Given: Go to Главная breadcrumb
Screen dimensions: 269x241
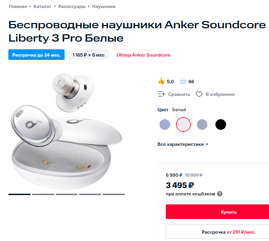Looking at the screenshot, I should (18, 7).
